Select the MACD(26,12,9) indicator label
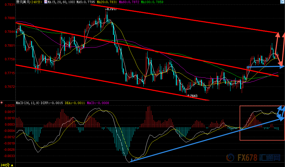Screen dimensions: 285x167 [x=28, y=103]
